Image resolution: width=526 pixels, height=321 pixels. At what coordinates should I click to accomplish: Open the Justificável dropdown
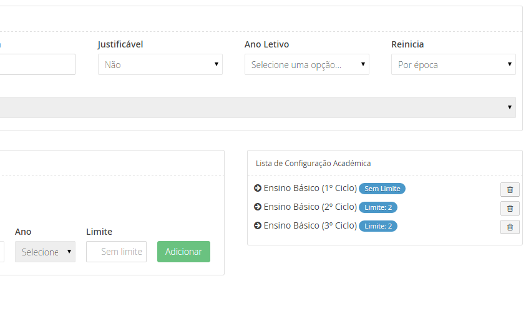[x=160, y=64]
